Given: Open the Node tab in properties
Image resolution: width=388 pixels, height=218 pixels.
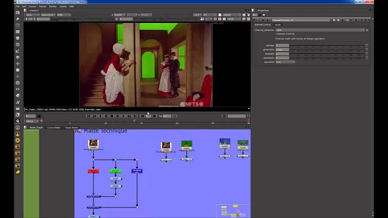Looking at the screenshot, I should (x=278, y=25).
